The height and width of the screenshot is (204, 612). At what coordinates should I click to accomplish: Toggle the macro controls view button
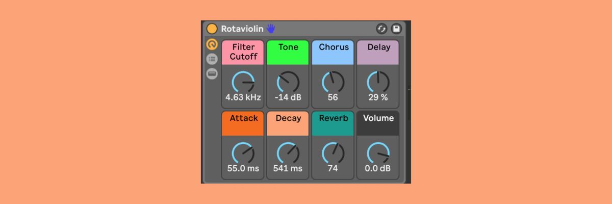[212, 44]
